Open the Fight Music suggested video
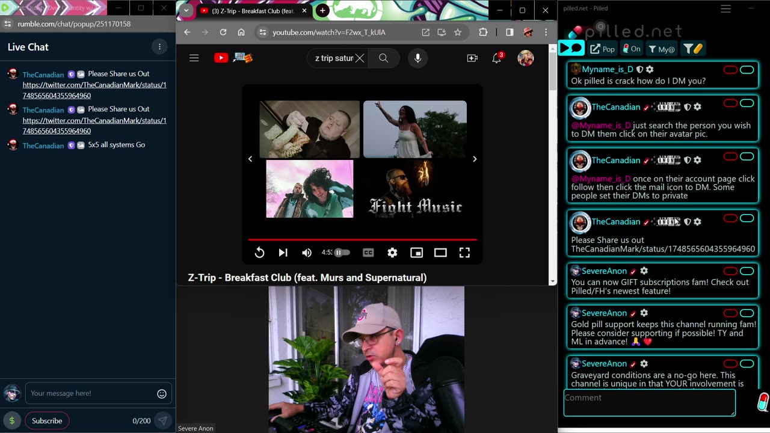 [415, 189]
